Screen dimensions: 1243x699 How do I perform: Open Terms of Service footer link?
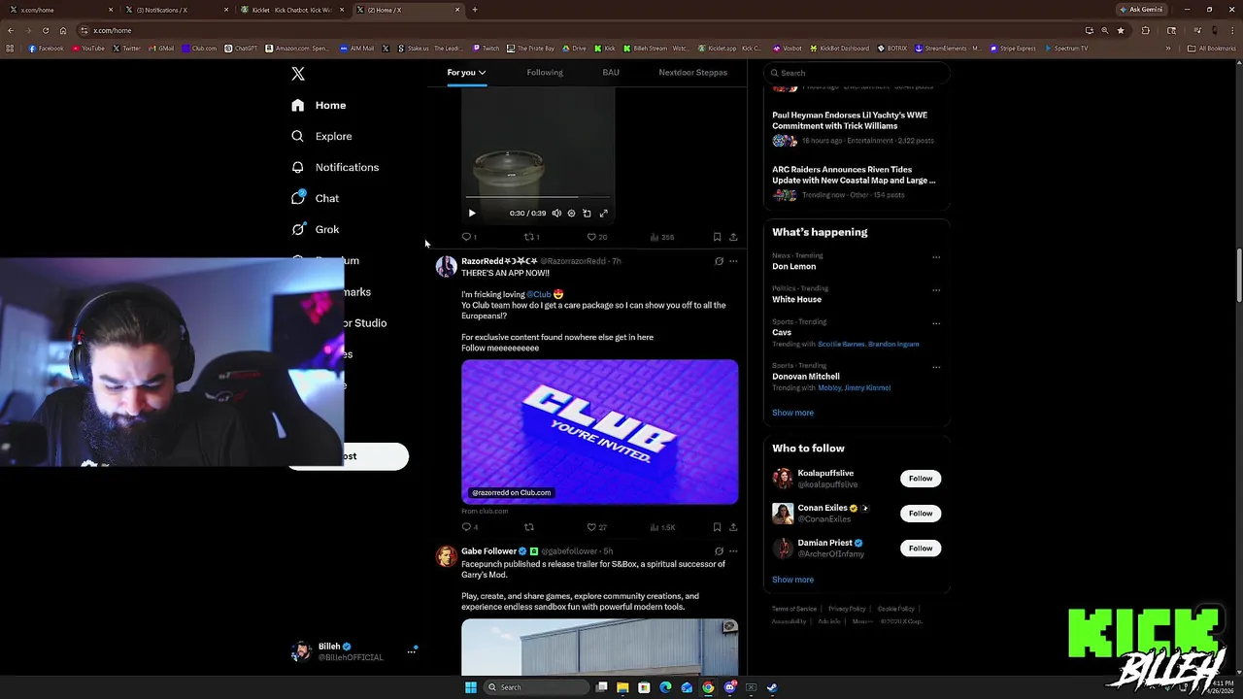[794, 609]
